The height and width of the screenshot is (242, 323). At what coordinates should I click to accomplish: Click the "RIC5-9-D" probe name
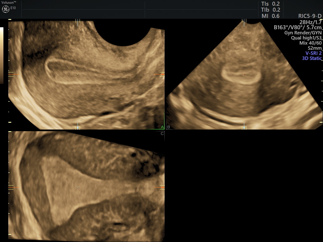[x=310, y=16]
